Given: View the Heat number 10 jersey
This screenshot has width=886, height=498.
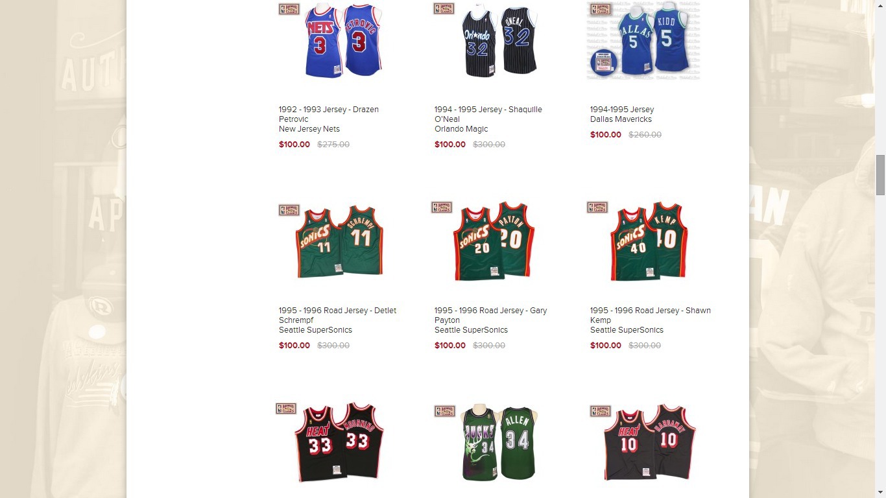Looking at the screenshot, I should click(650, 442).
